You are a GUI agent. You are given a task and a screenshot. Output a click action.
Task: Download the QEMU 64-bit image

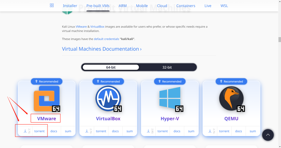click(x=210, y=131)
